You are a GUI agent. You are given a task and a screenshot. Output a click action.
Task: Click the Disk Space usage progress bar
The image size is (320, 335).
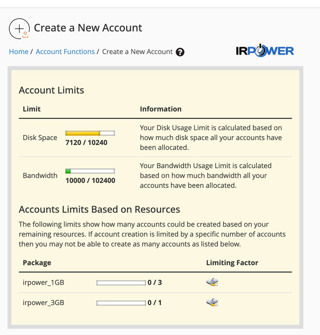90,133
